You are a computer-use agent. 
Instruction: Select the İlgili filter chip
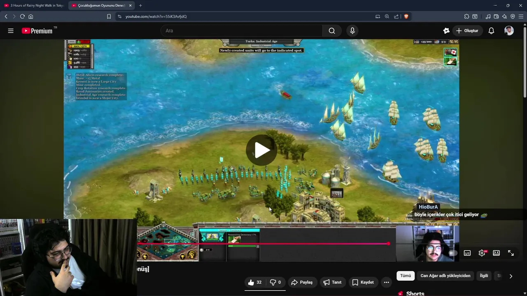(x=484, y=276)
